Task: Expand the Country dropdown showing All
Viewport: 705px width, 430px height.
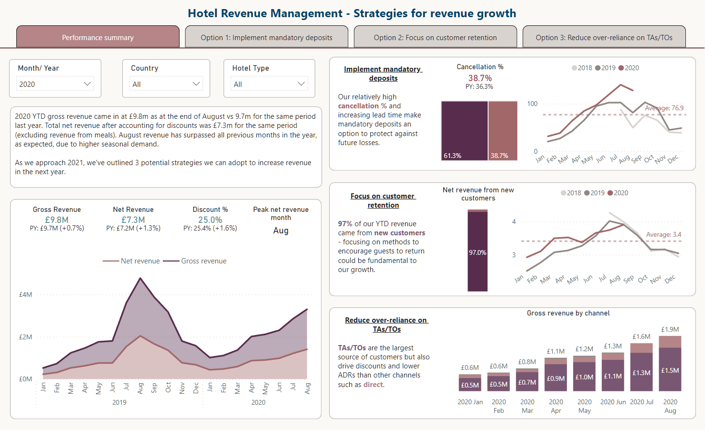Action: (x=166, y=84)
